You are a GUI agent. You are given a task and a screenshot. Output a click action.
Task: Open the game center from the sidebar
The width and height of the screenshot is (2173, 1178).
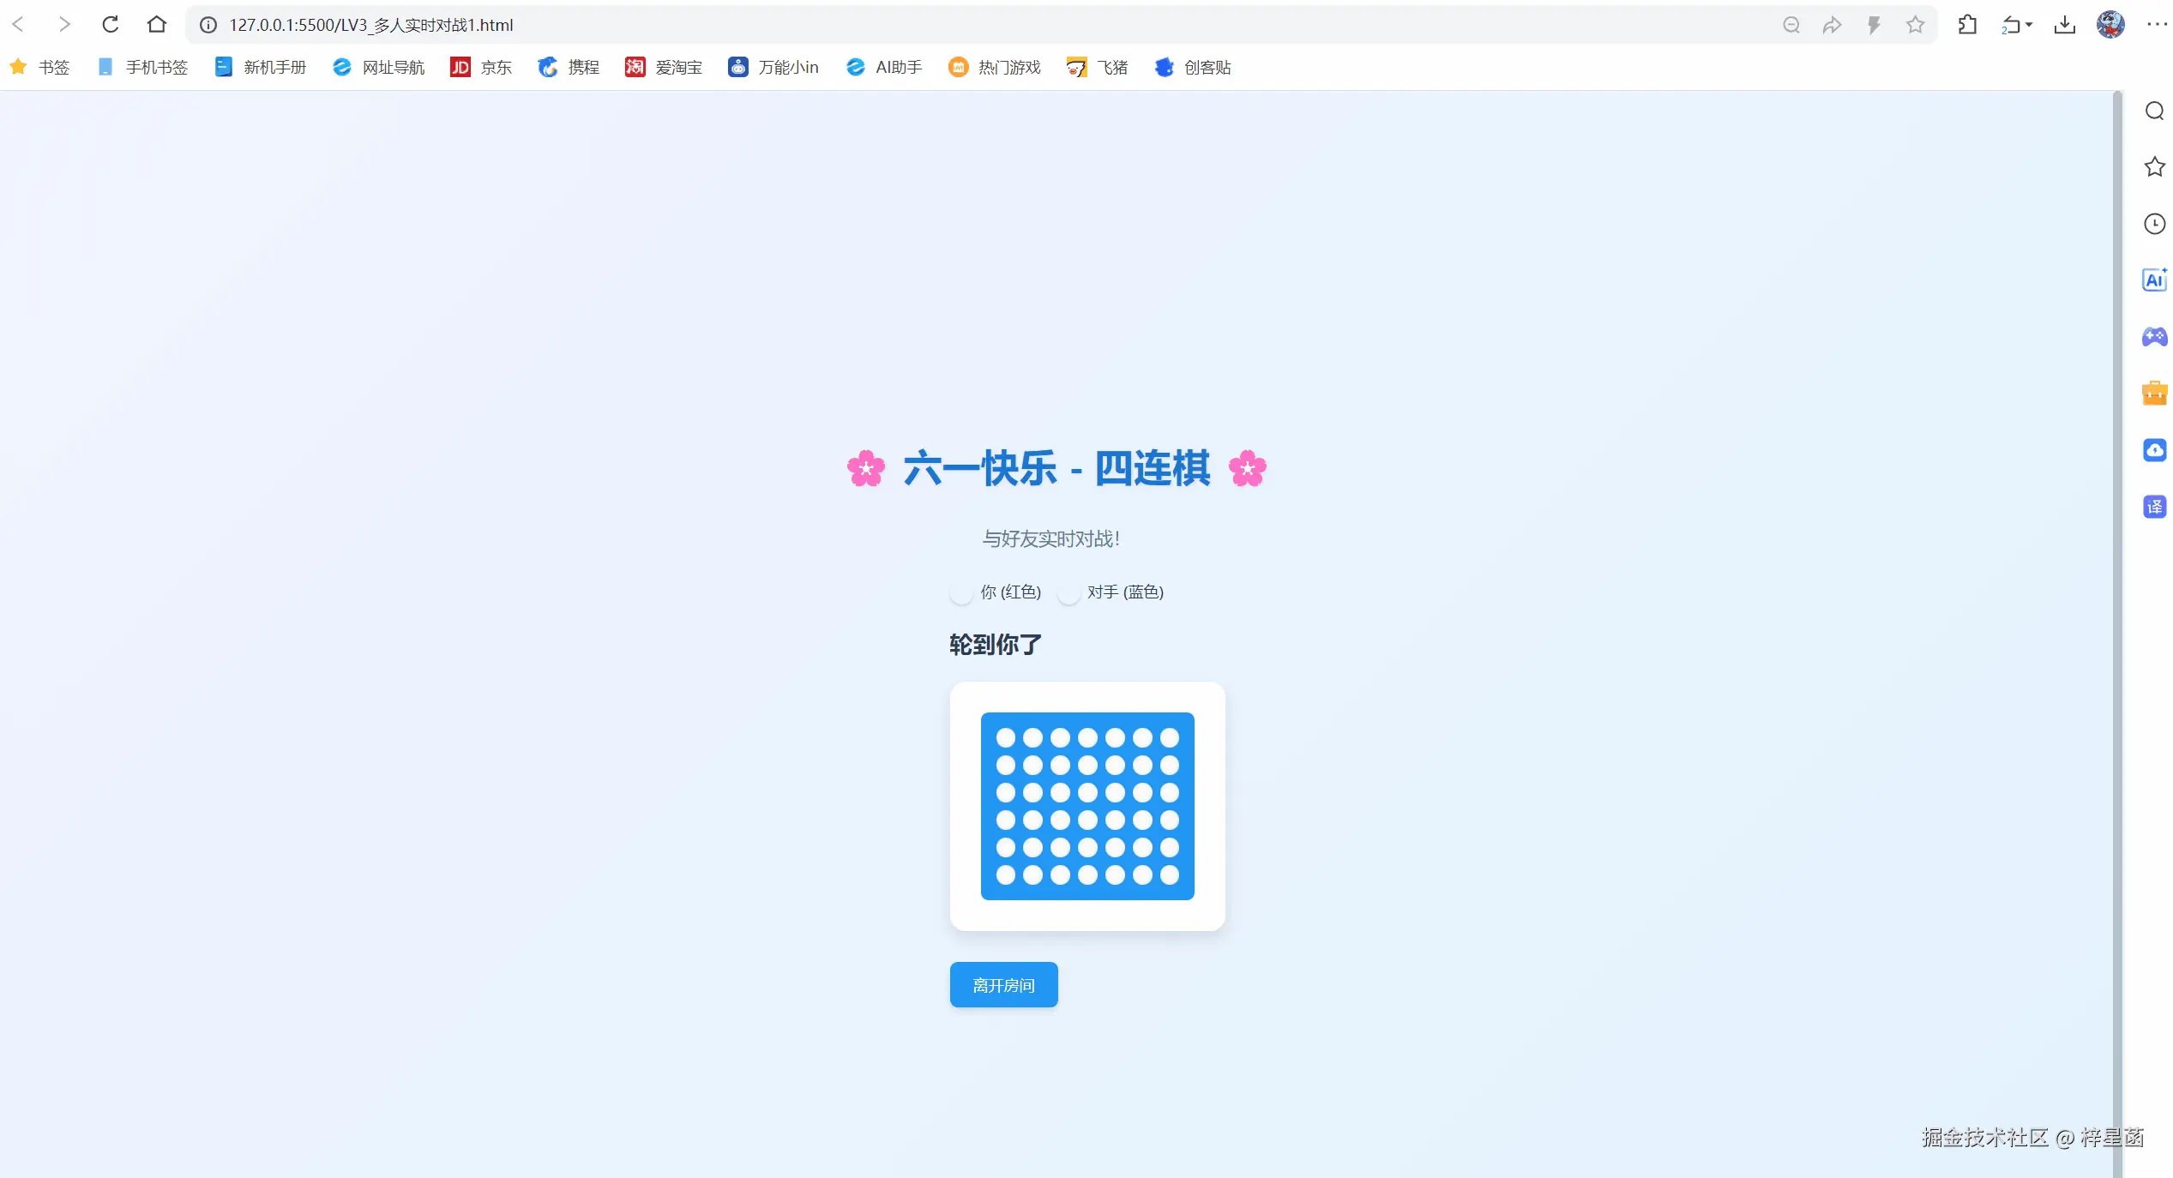click(x=2153, y=337)
